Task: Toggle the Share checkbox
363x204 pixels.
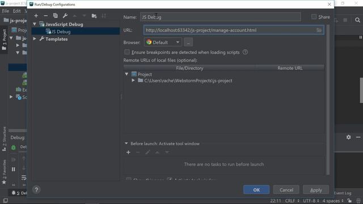Action: point(314,16)
